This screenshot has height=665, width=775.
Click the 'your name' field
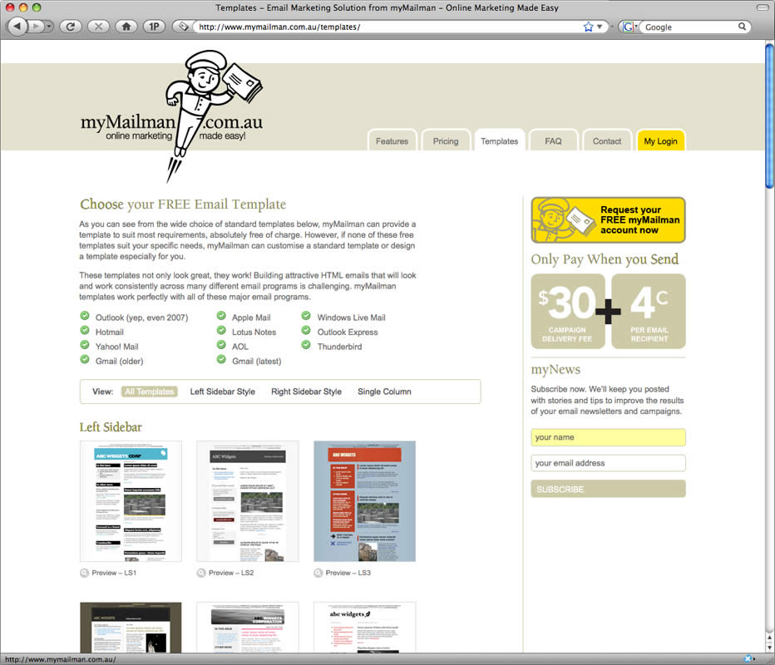[608, 437]
